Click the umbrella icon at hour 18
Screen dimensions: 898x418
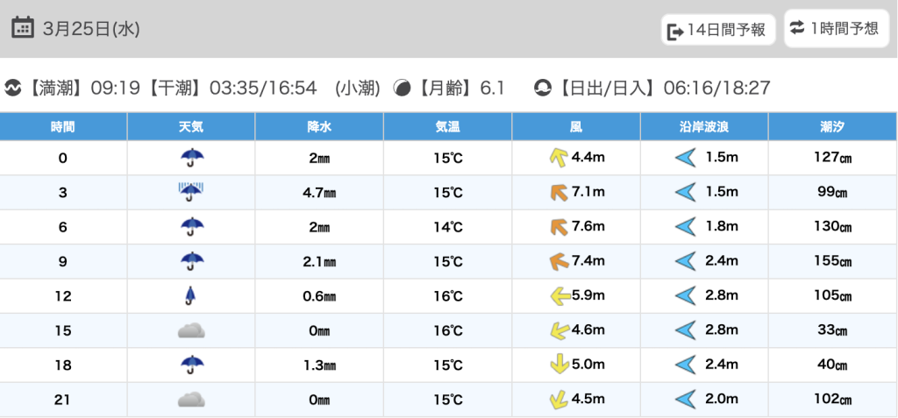(x=190, y=365)
